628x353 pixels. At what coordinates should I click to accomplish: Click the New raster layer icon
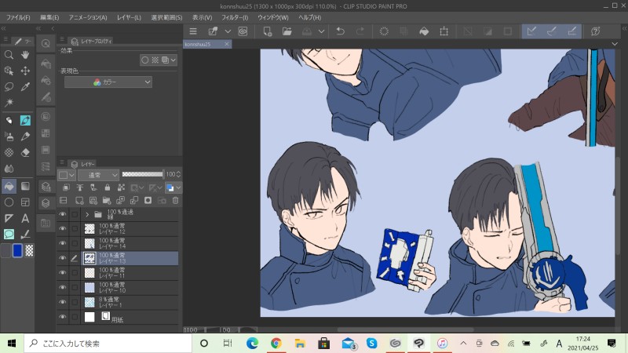[x=79, y=201]
